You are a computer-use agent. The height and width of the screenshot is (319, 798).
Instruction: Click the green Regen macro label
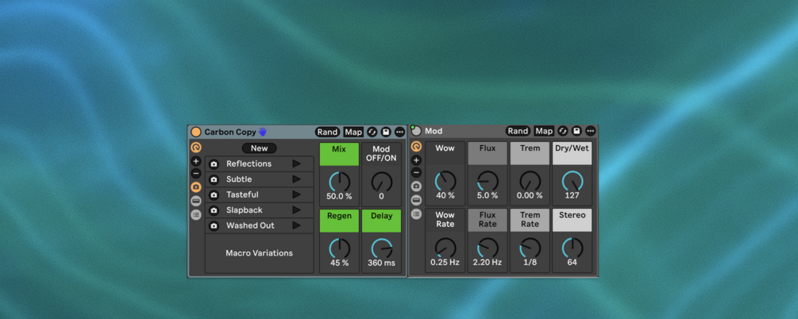(x=340, y=221)
